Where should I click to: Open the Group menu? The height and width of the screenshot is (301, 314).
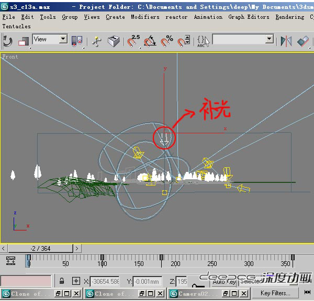[70, 17]
